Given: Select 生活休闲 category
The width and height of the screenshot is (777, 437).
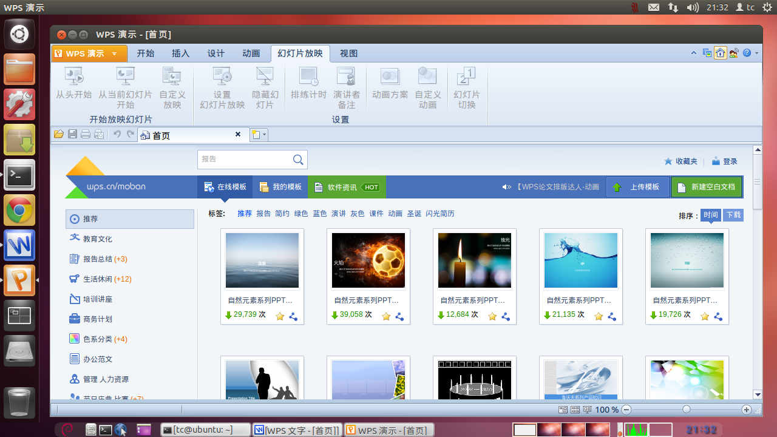Looking at the screenshot, I should point(130,279).
